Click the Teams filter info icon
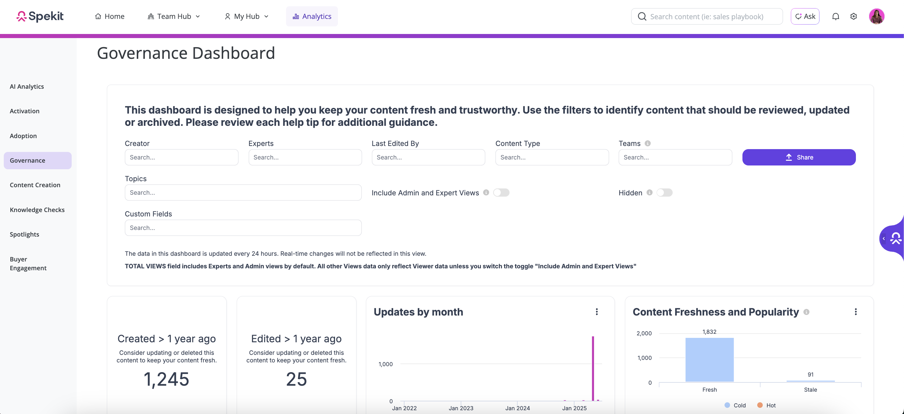The height and width of the screenshot is (414, 904). [648, 143]
